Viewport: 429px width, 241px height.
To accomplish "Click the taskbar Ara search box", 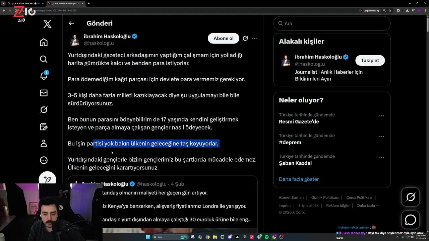I will click(x=171, y=237).
